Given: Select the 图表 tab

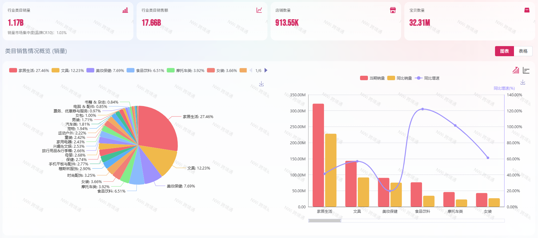Looking at the screenshot, I should (x=504, y=51).
